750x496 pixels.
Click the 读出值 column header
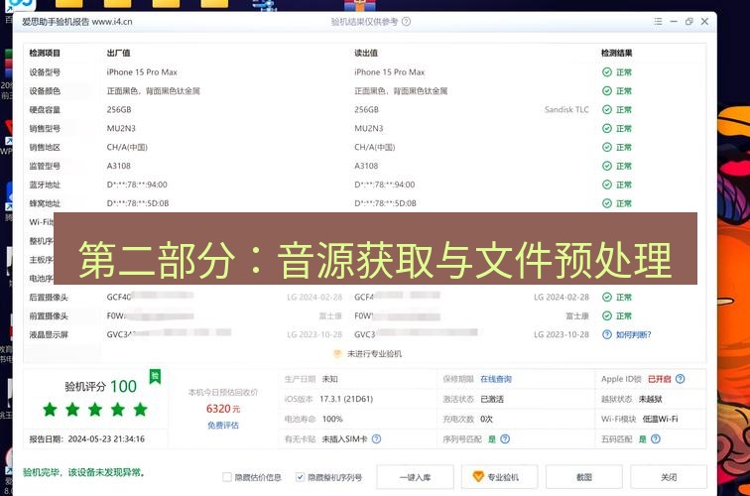pos(366,54)
